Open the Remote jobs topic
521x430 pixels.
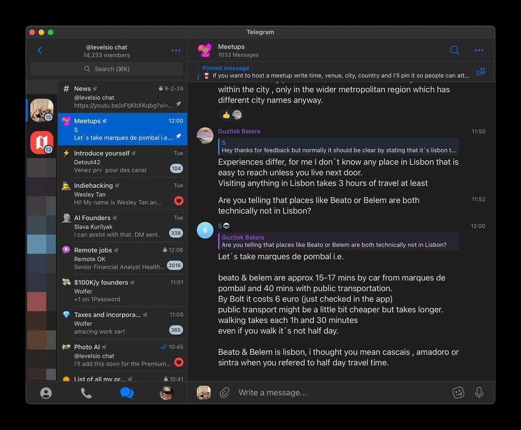[x=122, y=258]
